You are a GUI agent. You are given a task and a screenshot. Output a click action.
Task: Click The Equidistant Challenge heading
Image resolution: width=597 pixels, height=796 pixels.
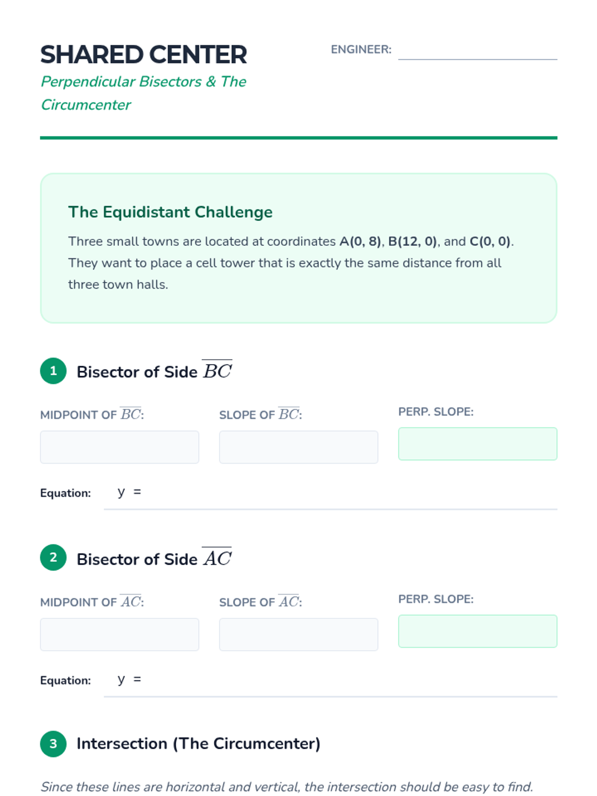[170, 212]
